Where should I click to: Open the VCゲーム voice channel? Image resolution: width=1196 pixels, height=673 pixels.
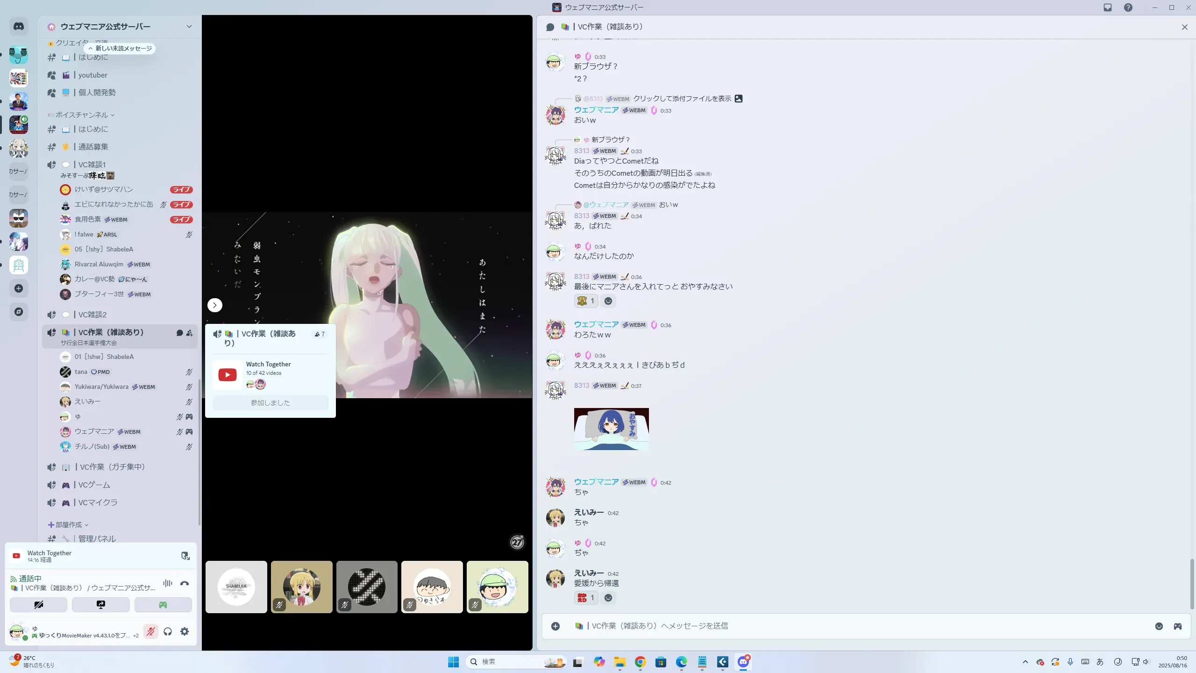tap(94, 485)
